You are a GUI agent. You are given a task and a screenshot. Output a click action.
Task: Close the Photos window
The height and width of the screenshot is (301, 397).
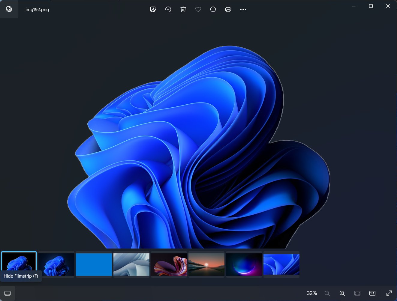coord(388,6)
